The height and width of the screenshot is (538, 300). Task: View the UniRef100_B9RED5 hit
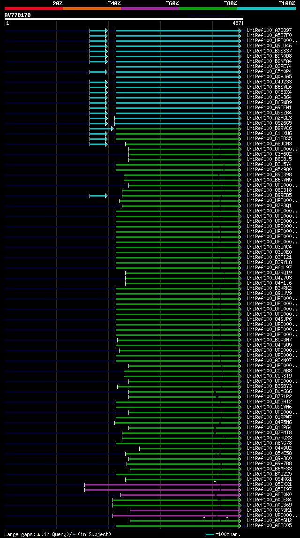point(269,196)
